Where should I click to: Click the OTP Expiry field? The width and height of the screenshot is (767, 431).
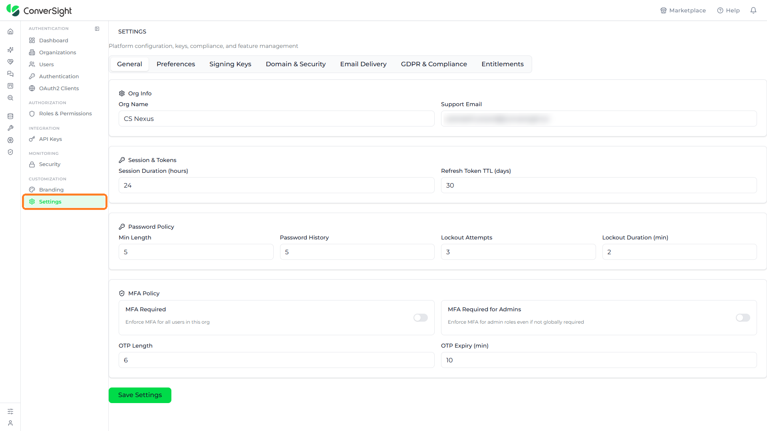coord(599,360)
